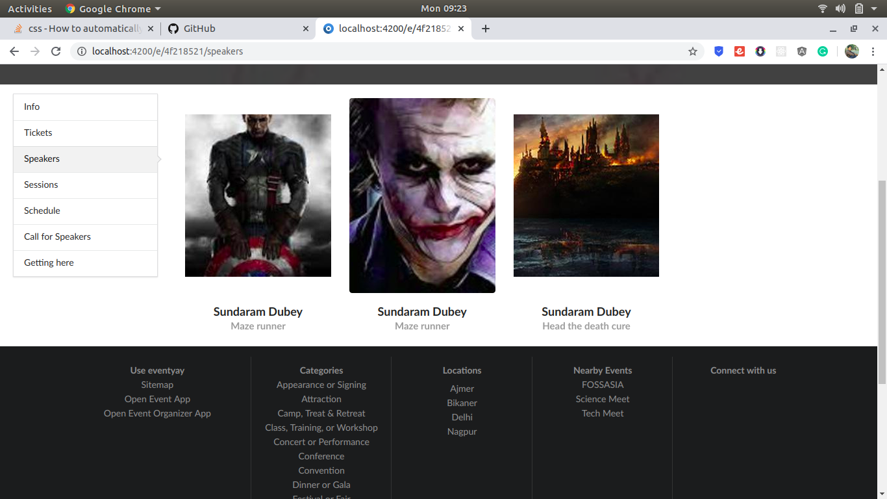Open the Sessions sidebar menu item
Viewport: 887px width, 499px height.
click(x=85, y=185)
